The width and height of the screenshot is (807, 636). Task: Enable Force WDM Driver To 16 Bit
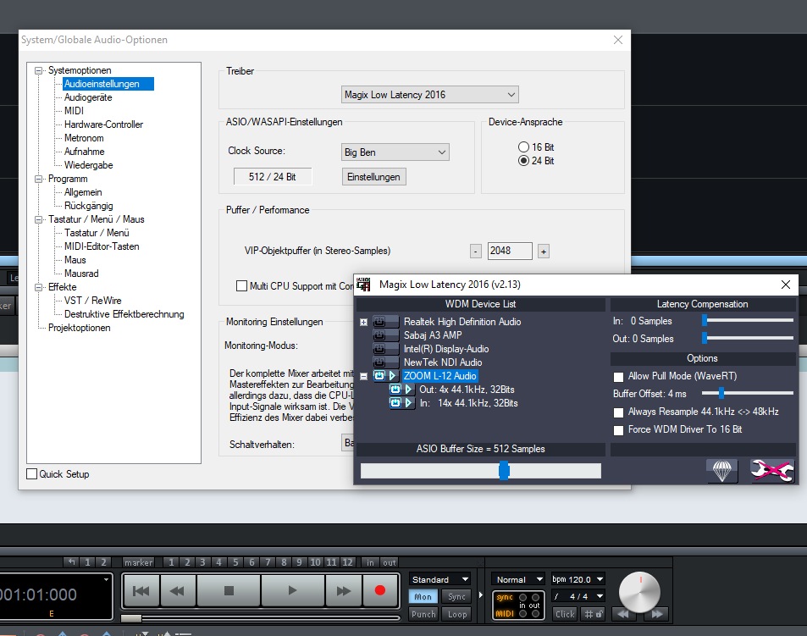619,430
